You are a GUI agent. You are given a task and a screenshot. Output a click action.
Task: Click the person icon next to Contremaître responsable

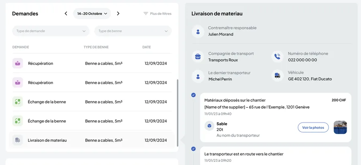click(x=198, y=32)
